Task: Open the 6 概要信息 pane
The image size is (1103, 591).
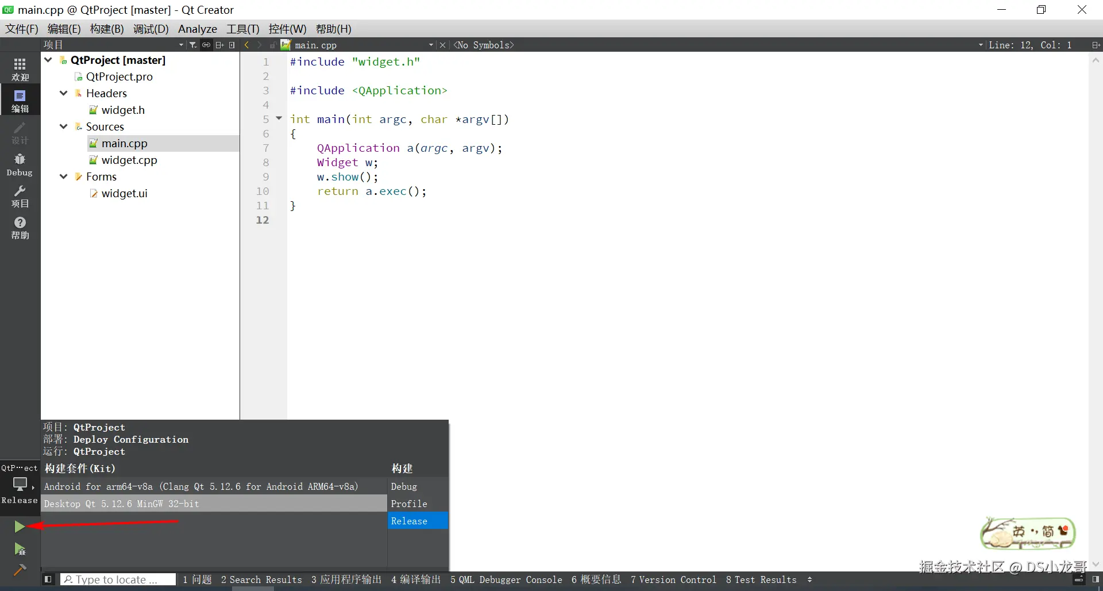Action: pos(596,580)
